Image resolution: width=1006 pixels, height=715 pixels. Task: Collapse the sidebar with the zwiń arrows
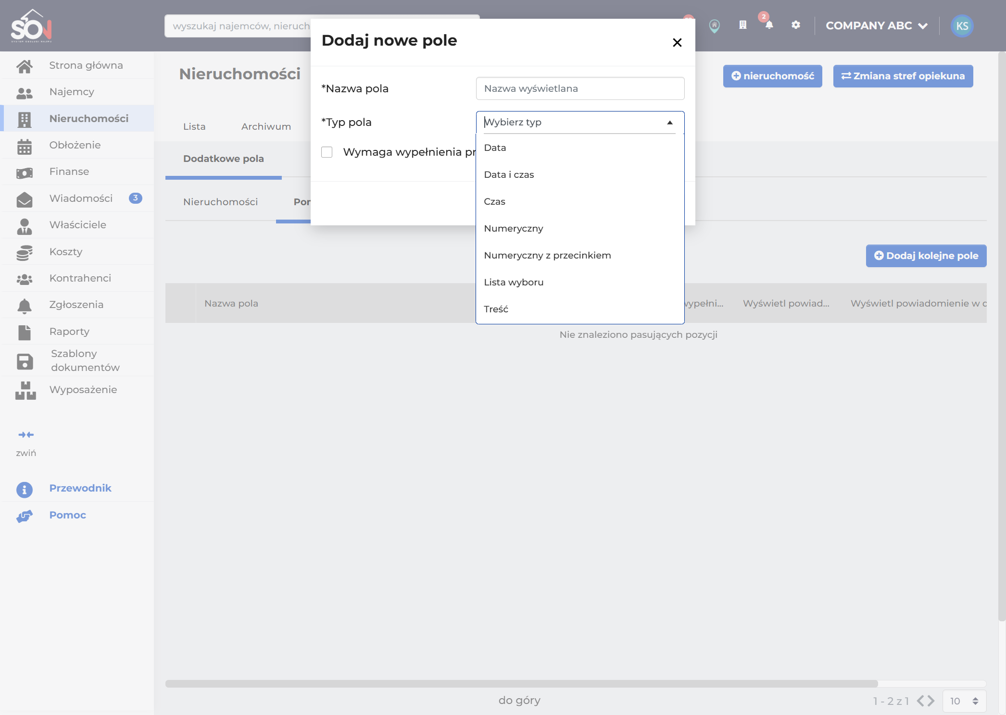tap(26, 435)
